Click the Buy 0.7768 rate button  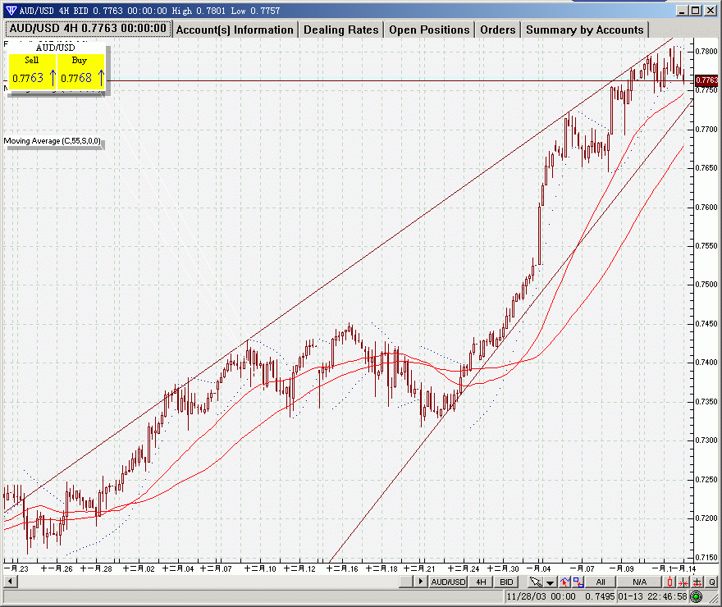click(x=81, y=71)
